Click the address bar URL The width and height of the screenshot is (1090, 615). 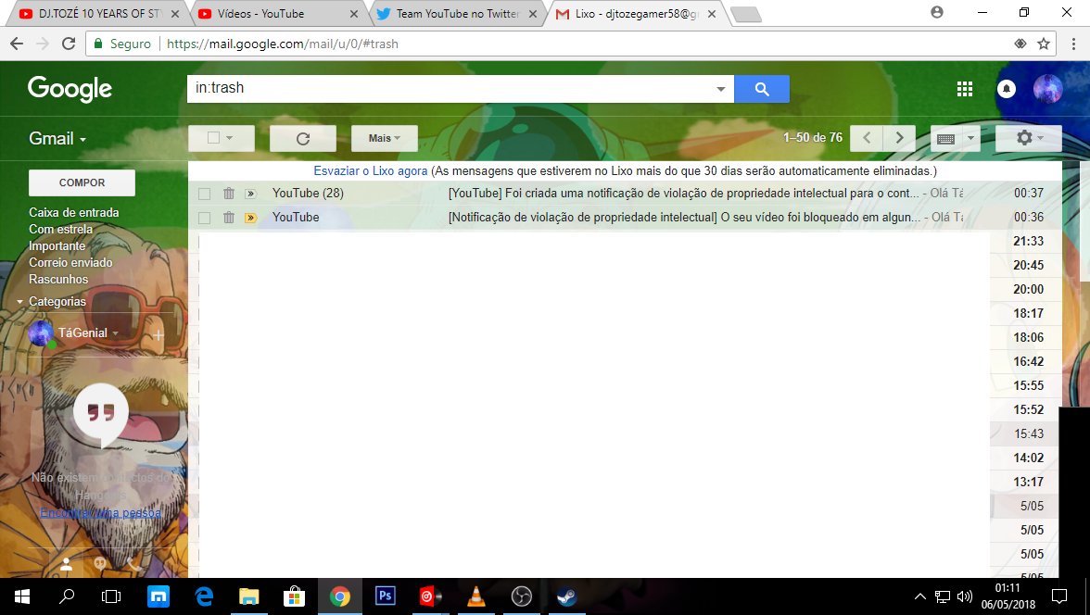282,44
